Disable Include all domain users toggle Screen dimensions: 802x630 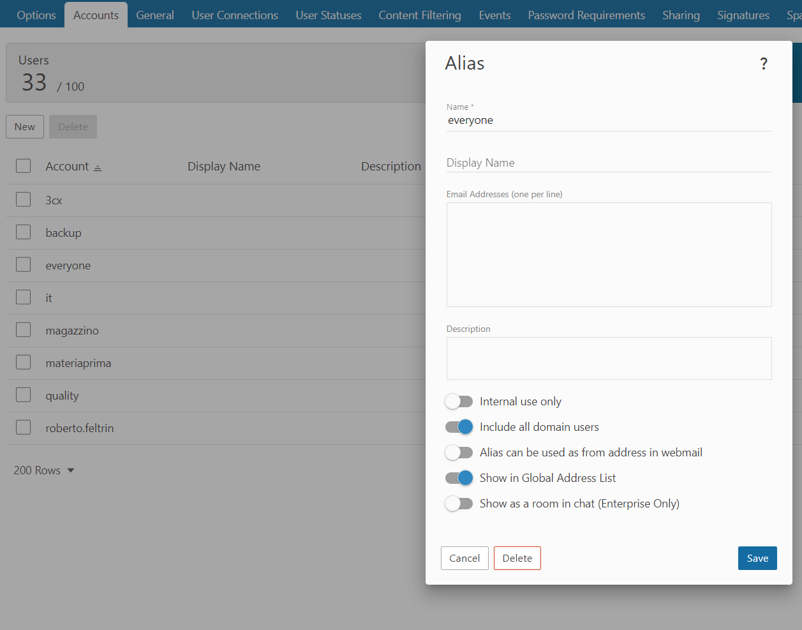pos(459,427)
